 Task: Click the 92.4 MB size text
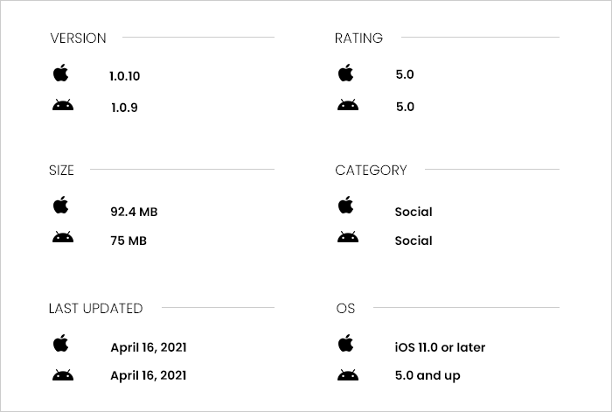click(x=134, y=212)
